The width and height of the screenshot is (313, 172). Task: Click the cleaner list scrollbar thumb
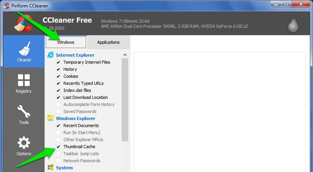click(x=125, y=100)
